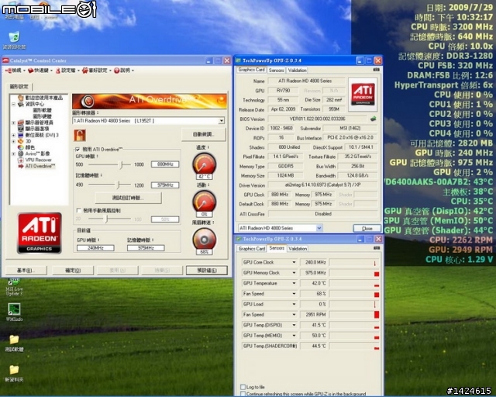Open the GPU Core Clock sensor dropdown
Viewport: 496px width, 397px height.
[294, 262]
